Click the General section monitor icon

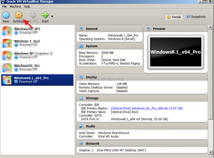pos(81,29)
